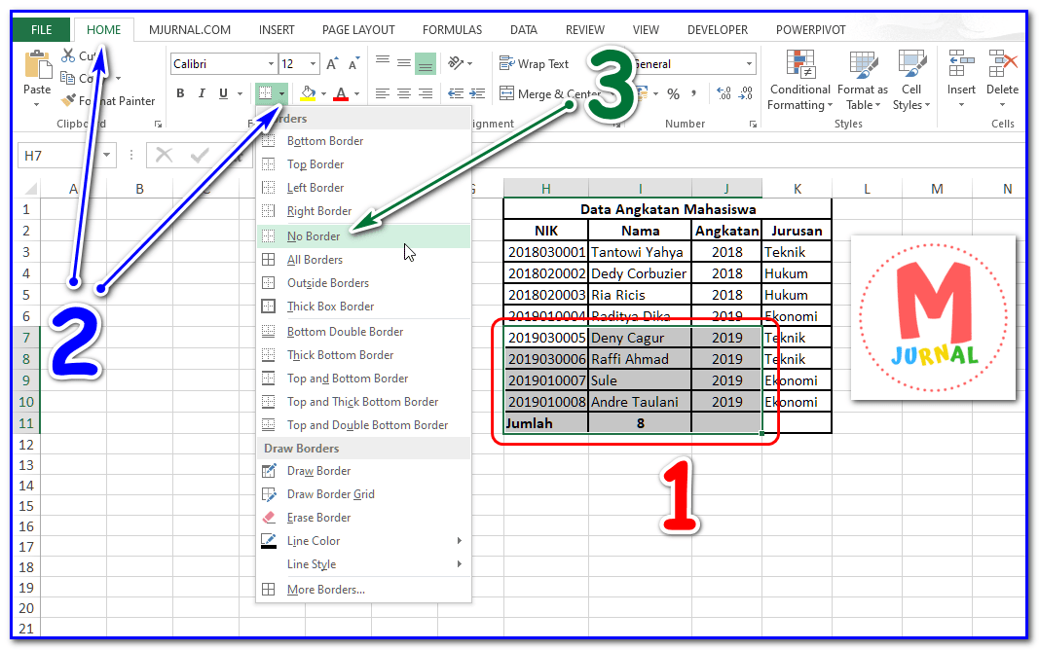Choose No Border from menu
Screen dimensions: 1039x650
click(x=363, y=236)
